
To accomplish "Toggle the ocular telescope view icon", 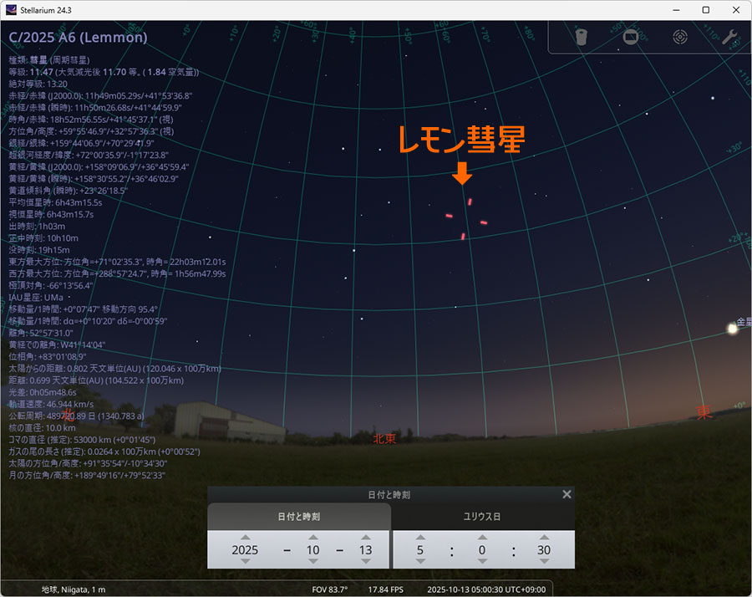I will click(582, 37).
